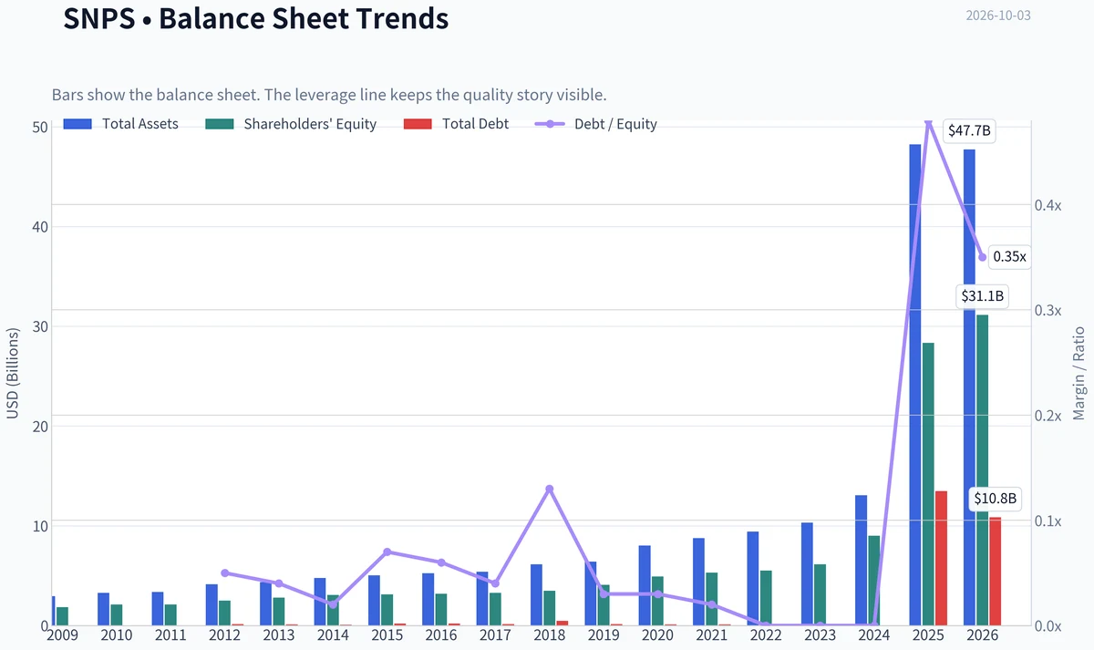Viewport: 1094px width, 650px height.
Task: Click the 30 tick on the USD axis
Action: [x=38, y=326]
